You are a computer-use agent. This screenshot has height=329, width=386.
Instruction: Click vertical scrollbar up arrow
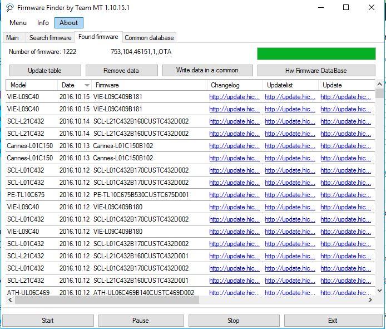[x=379, y=84]
